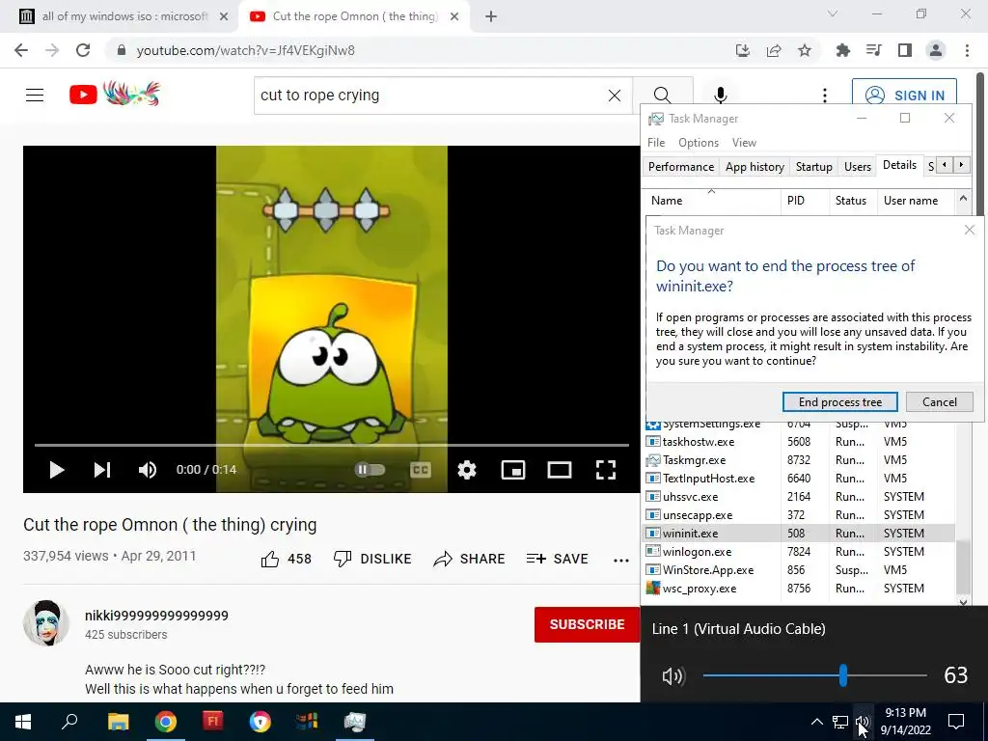The width and height of the screenshot is (988, 741).
Task: Confirm End process tree
Action: (x=840, y=402)
